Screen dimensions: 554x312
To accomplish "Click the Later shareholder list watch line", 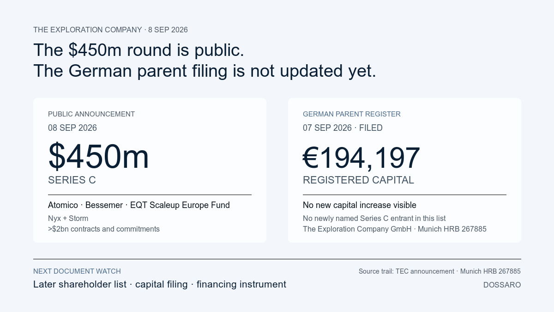I will tap(160, 284).
